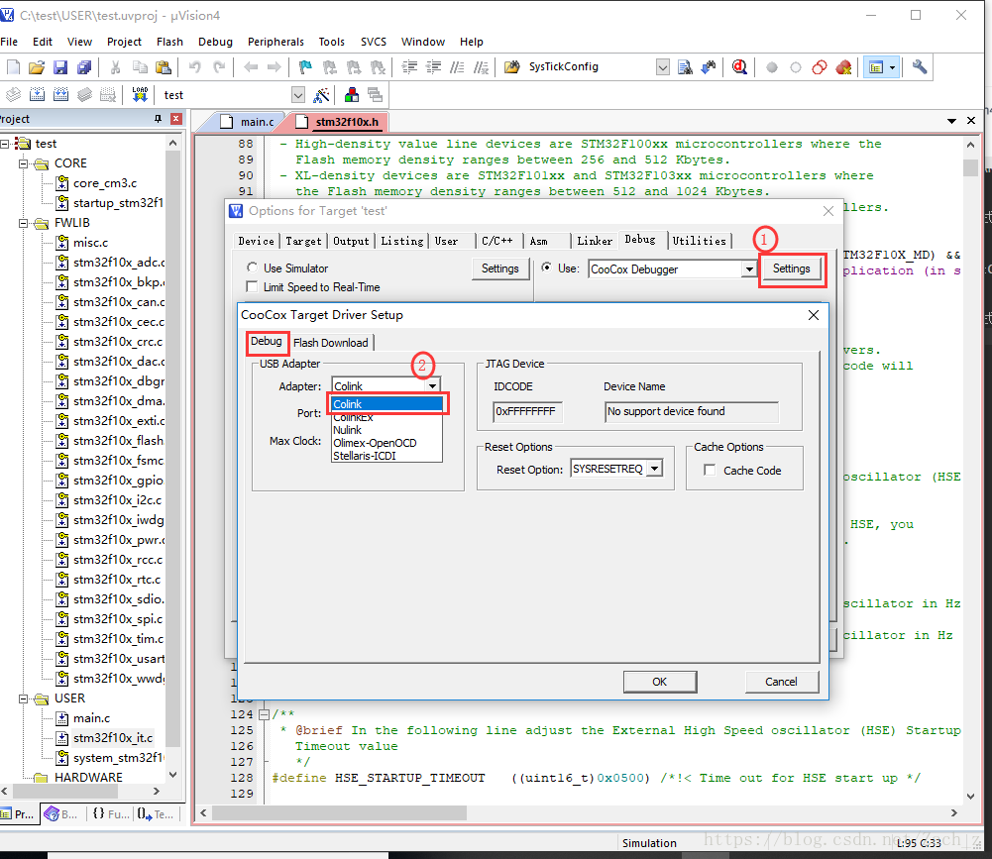The image size is (992, 859).
Task: Open the CooCox Debugger driver dropdown
Action: 749,269
